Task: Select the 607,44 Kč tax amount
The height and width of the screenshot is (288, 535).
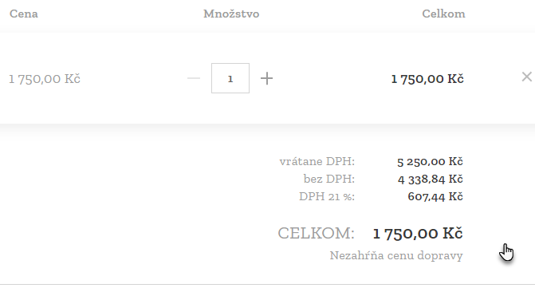Action: [x=435, y=196]
